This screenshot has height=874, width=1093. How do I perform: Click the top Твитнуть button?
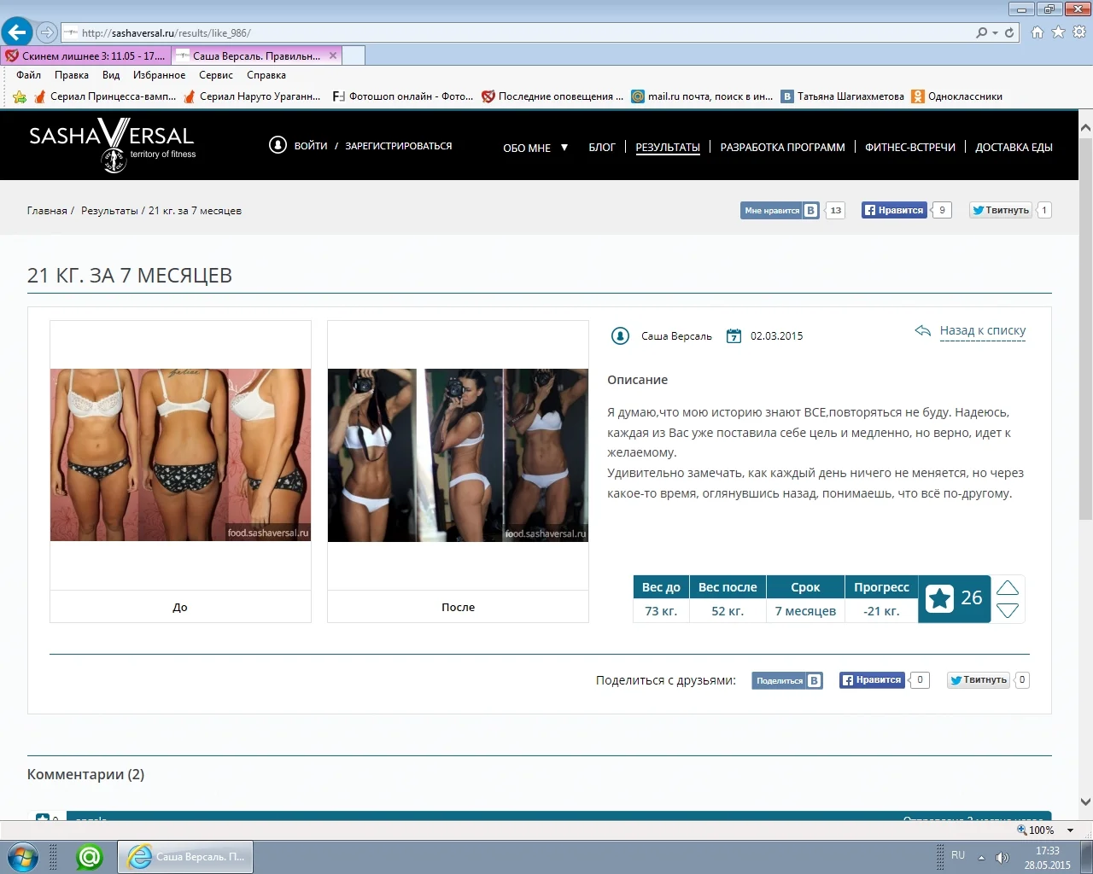pyautogui.click(x=1001, y=210)
